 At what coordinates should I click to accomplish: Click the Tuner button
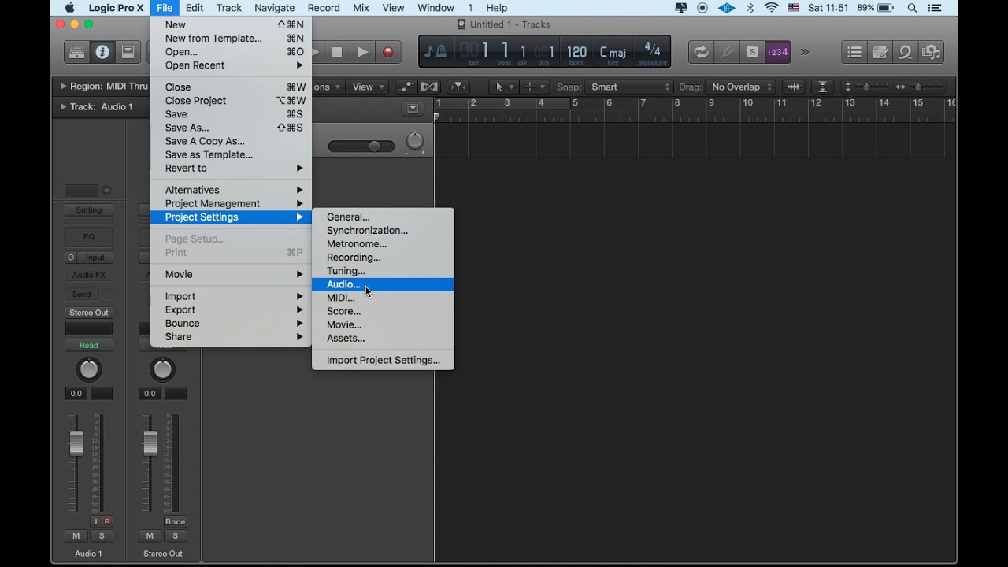pos(726,53)
